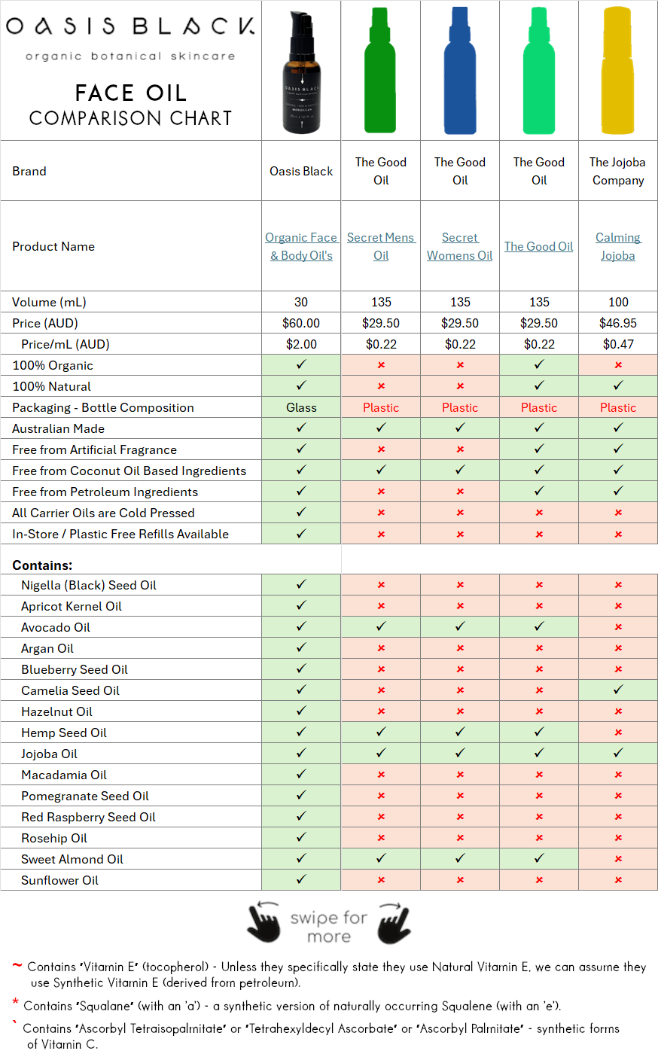Screen dimensions: 658x1054
Task: Click the left swipe hand icon
Action: 264,922
